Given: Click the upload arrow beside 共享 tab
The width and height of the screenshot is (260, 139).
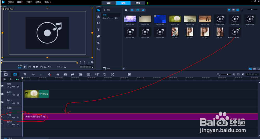Looking at the screenshot, I should tap(147, 3).
